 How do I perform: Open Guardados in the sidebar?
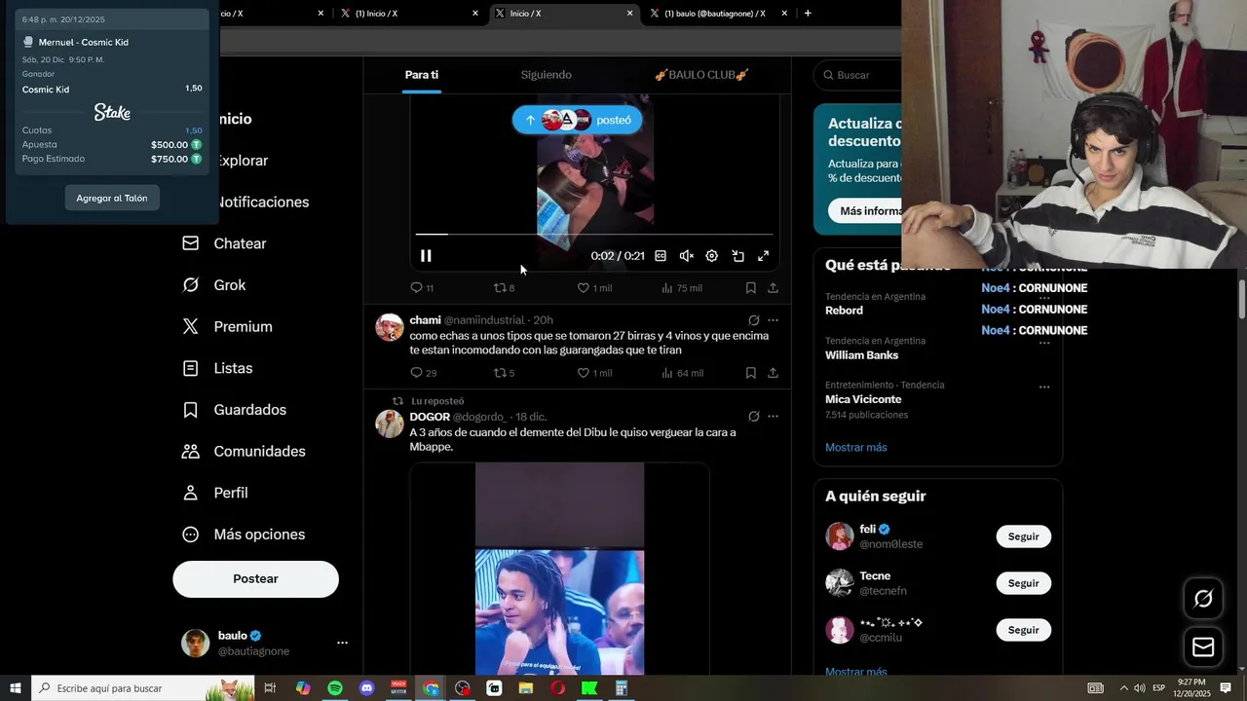coord(235,410)
